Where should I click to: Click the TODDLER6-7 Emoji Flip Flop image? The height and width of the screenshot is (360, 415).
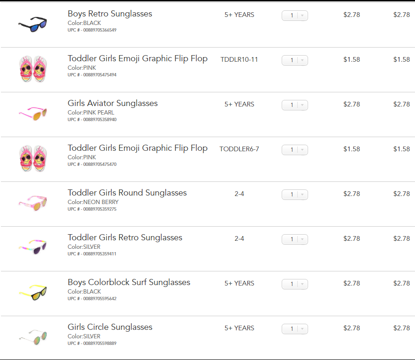tap(33, 158)
